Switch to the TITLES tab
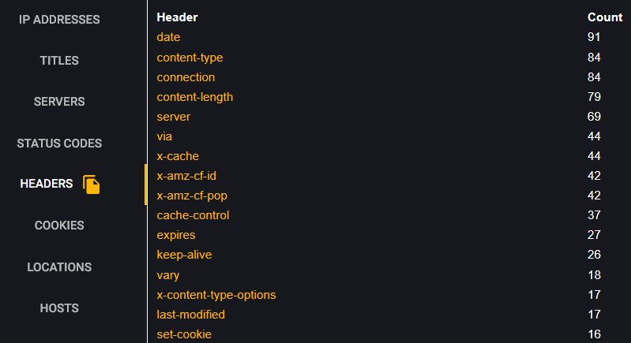Screen dimensions: 631x343 (59, 61)
